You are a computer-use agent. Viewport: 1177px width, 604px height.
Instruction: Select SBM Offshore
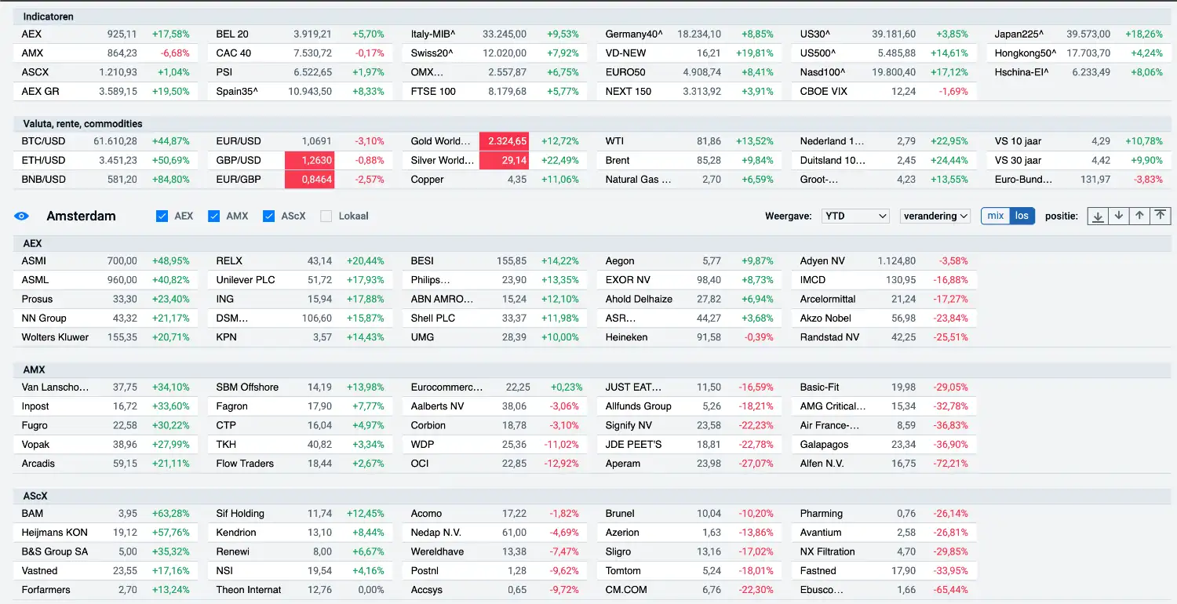tap(247, 388)
